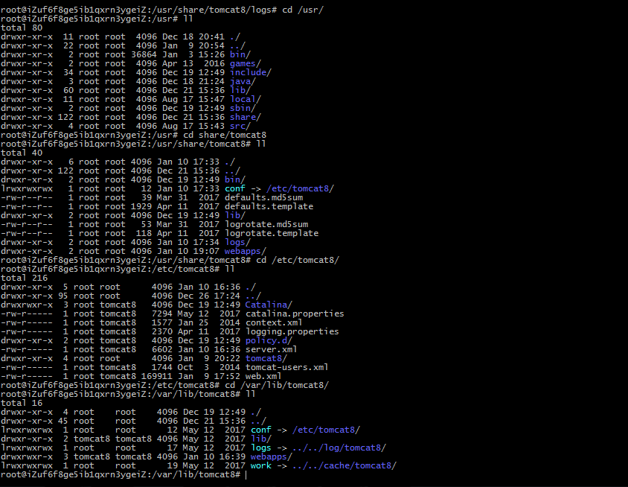The height and width of the screenshot is (487, 628).
Task: Select the file name 'logrotate.md5sum'
Action: click(266, 224)
